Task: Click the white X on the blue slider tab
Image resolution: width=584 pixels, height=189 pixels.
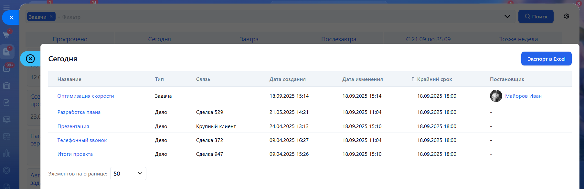Action: point(11,17)
